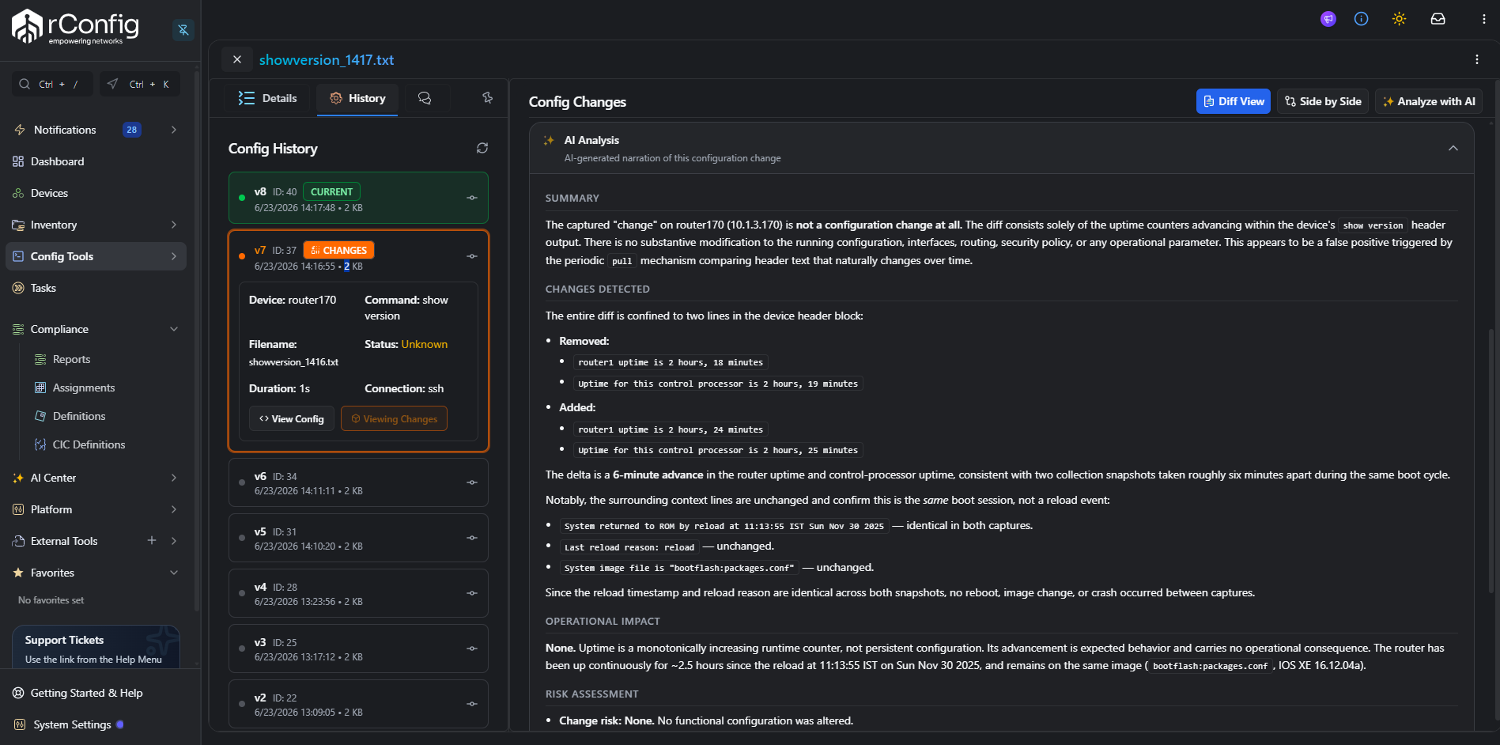The image size is (1500, 745).
Task: Open the announcements megaphone icon
Action: point(1328,19)
